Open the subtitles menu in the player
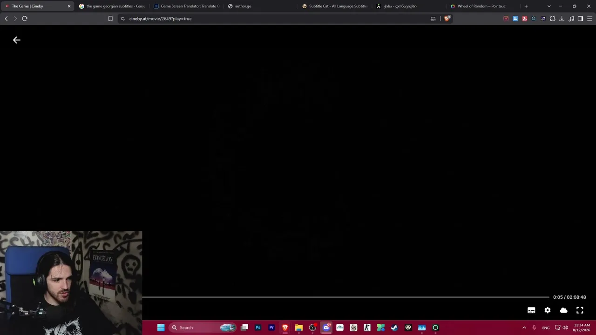 (531, 310)
